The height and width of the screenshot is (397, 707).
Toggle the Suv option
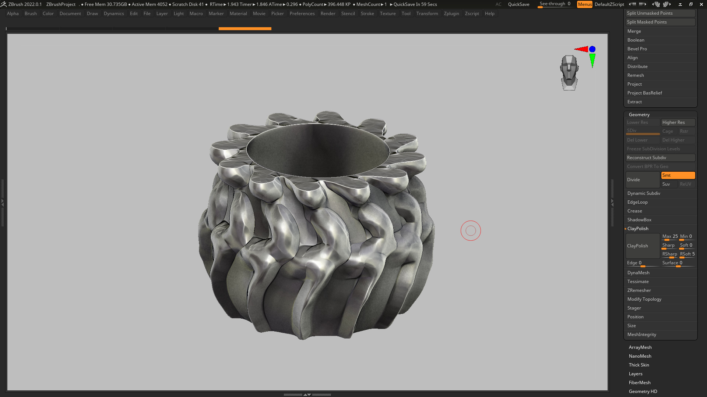pos(669,184)
